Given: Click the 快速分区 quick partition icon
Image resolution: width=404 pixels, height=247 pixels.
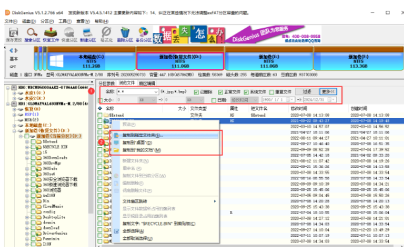Looking at the screenshot, I should tap(70, 35).
